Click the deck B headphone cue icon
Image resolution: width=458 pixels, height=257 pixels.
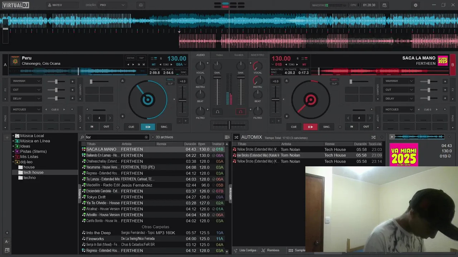(241, 112)
